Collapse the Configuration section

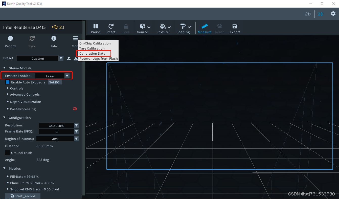(x=4, y=118)
